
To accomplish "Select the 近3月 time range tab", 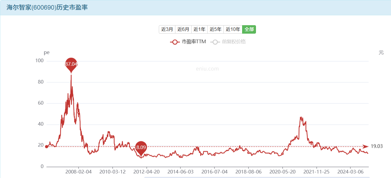I will (x=167, y=29).
